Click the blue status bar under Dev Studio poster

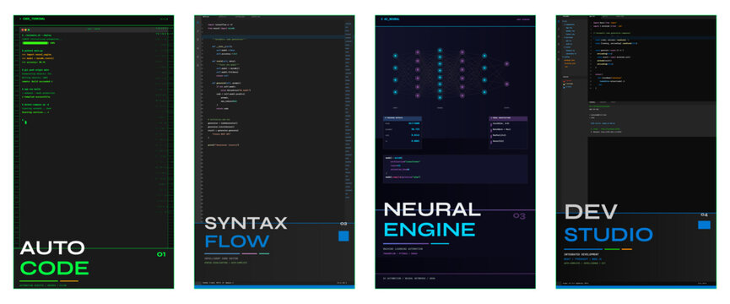click(636, 287)
